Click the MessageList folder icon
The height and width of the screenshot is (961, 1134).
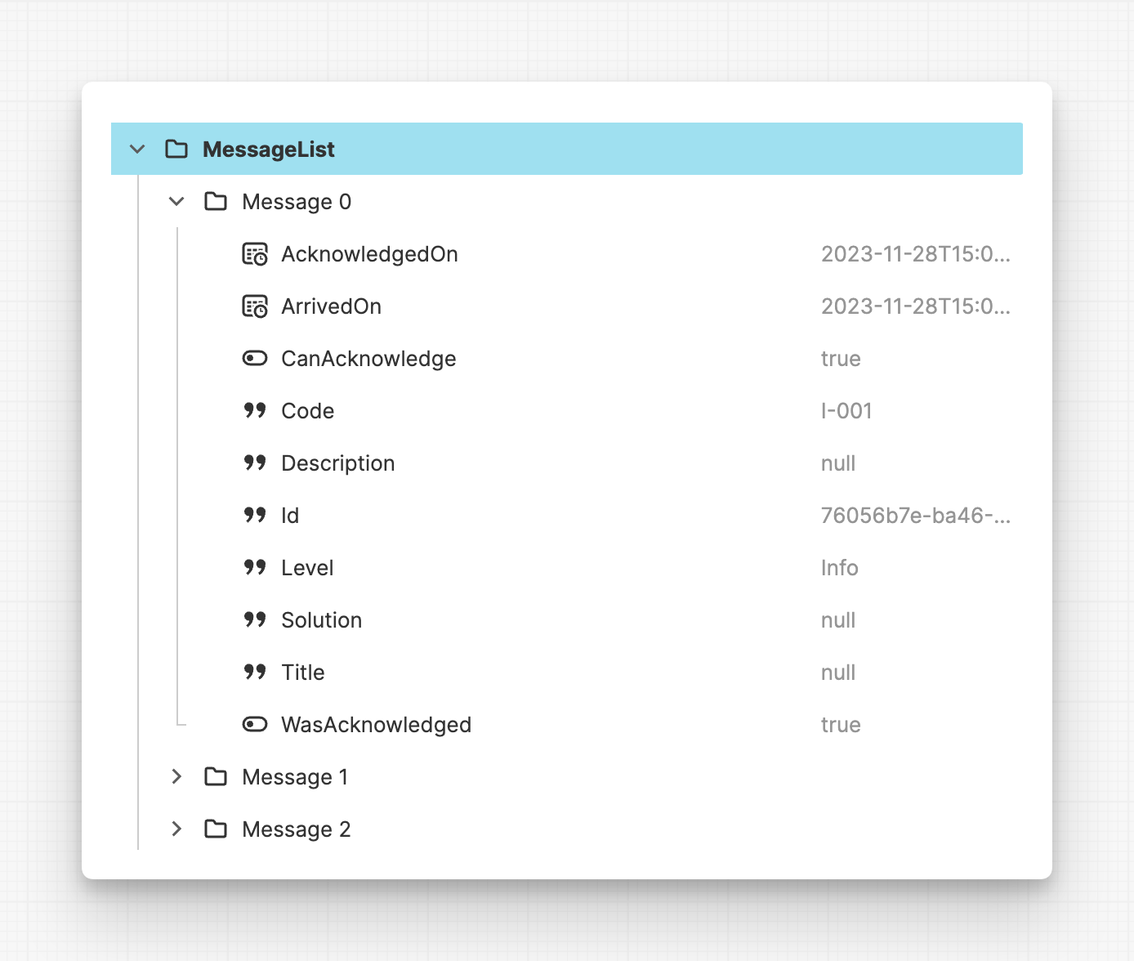pos(176,149)
